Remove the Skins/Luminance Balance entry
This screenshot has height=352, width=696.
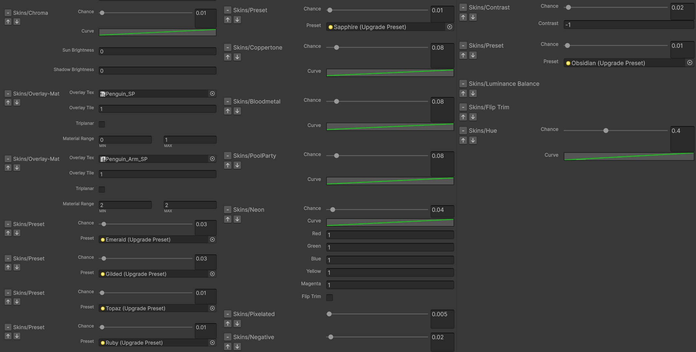(463, 84)
